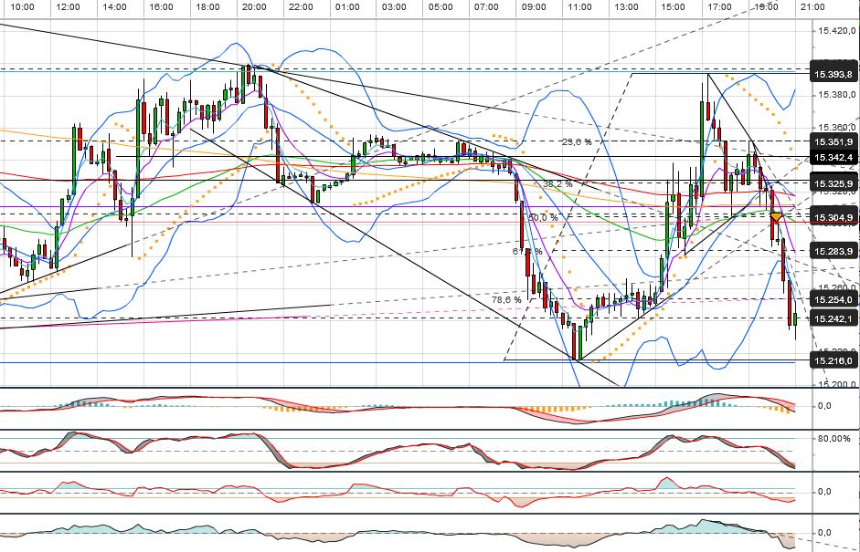Click the 18:00 time axis label

[x=207, y=7]
